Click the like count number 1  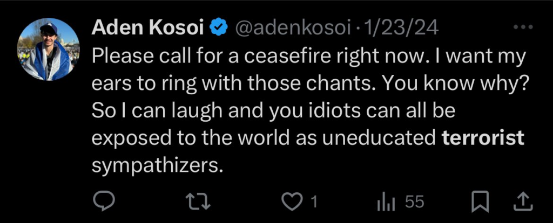click(313, 202)
